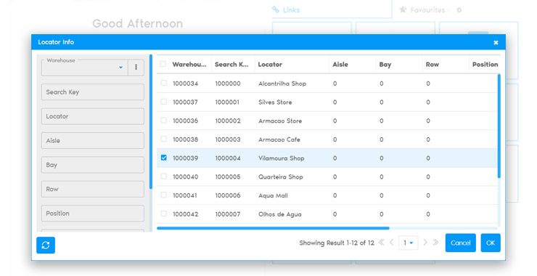Go to the first results page
Screen dimensions: 537x276
coord(381,243)
